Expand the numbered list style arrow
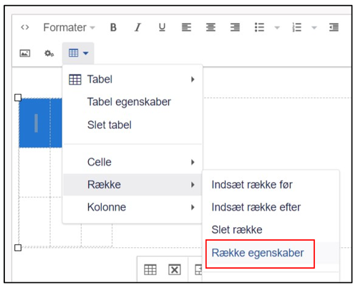This screenshot has width=358, height=288. (314, 28)
